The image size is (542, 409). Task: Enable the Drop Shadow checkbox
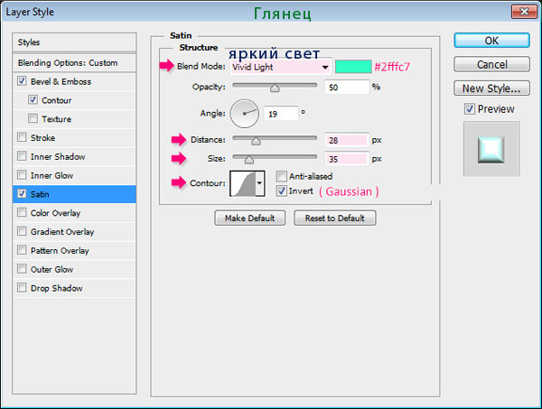click(x=22, y=287)
